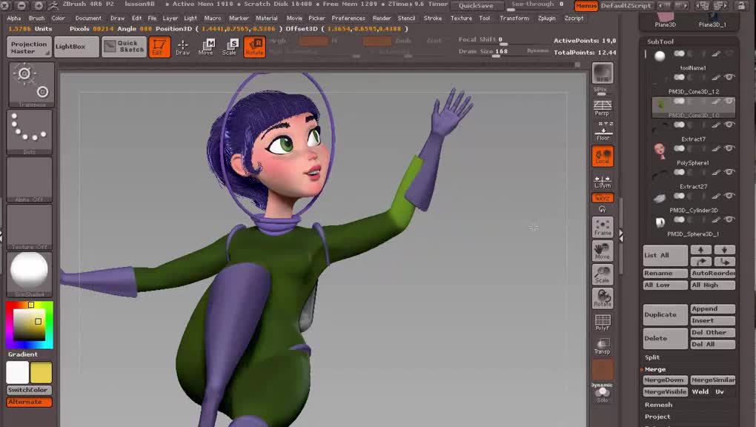Click the move subtool down curved arrow
The width and height of the screenshot is (756, 427).
coord(725,262)
